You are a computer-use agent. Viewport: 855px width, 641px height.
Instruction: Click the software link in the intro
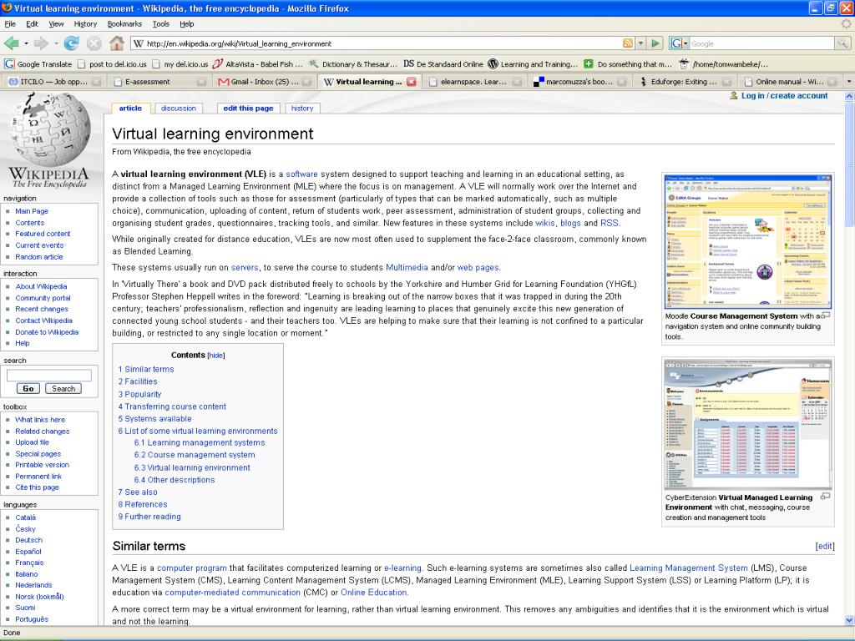[301, 174]
